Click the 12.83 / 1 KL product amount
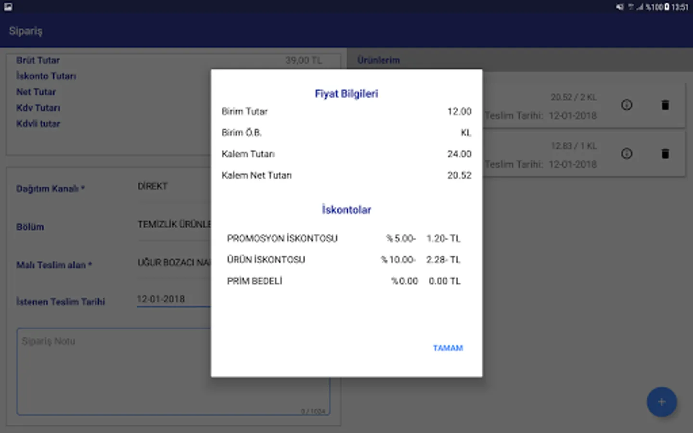The height and width of the screenshot is (433, 693). pos(574,146)
